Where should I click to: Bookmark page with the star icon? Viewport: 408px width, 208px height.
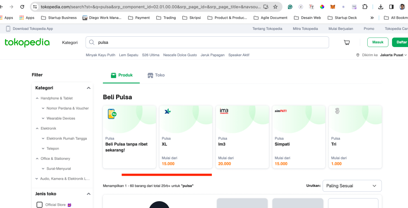(x=275, y=7)
